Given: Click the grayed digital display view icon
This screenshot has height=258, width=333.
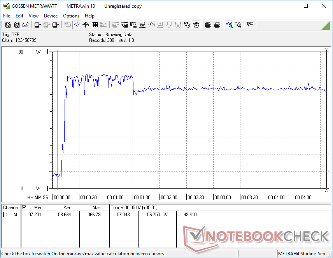Looking at the screenshot, I should pyautogui.click(x=68, y=25).
